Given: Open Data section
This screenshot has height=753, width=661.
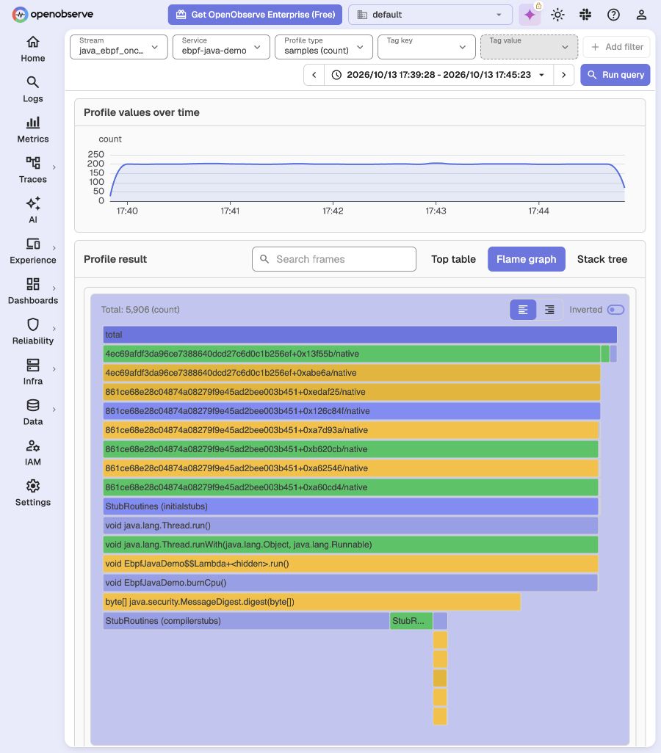Looking at the screenshot, I should click(x=33, y=412).
